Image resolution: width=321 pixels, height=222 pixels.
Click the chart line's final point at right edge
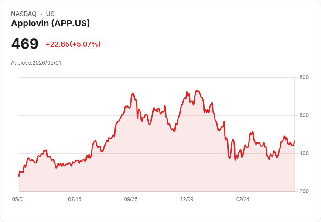pyautogui.click(x=294, y=141)
